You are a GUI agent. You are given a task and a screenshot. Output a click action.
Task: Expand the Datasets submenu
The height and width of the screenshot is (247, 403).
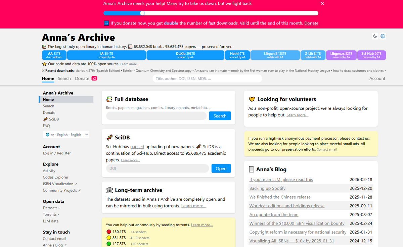click(x=51, y=208)
